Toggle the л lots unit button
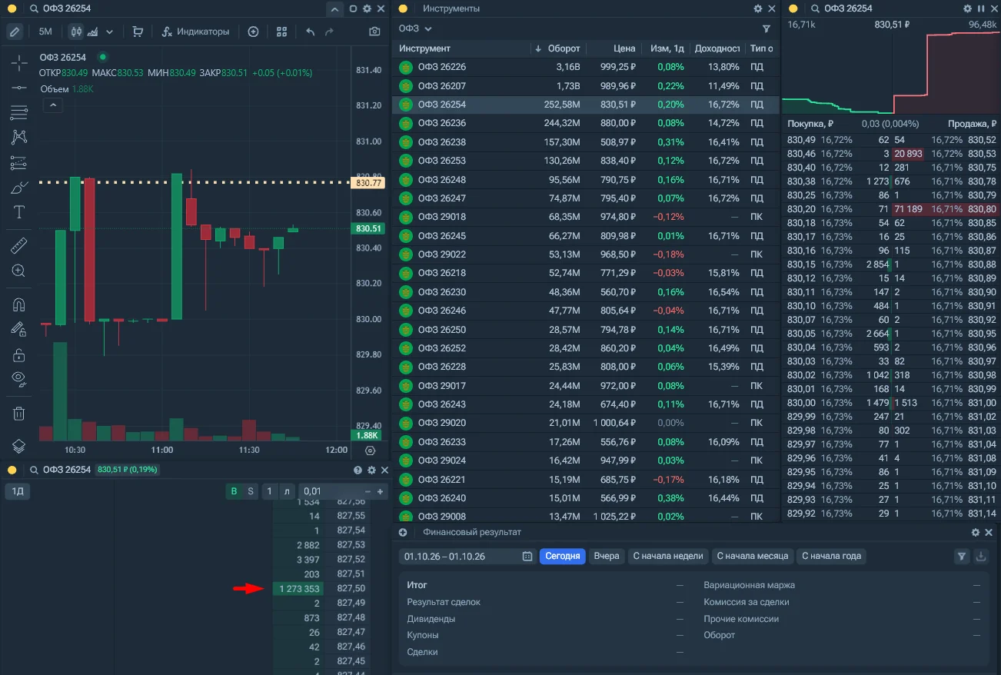The width and height of the screenshot is (1001, 675). 287,491
